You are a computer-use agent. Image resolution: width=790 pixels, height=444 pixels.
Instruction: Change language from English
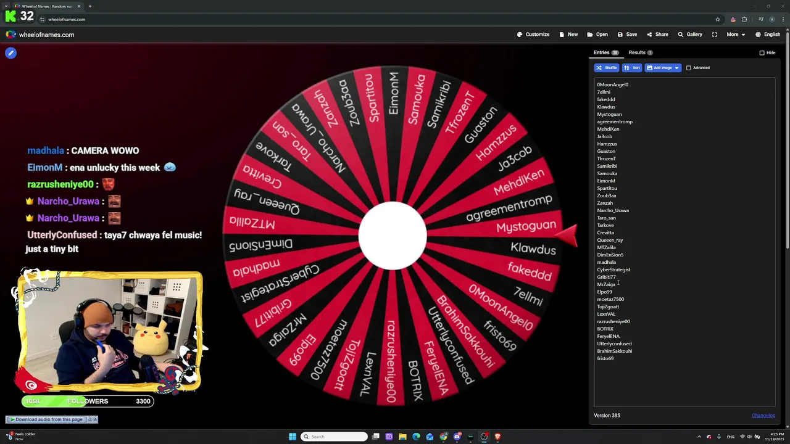click(768, 35)
